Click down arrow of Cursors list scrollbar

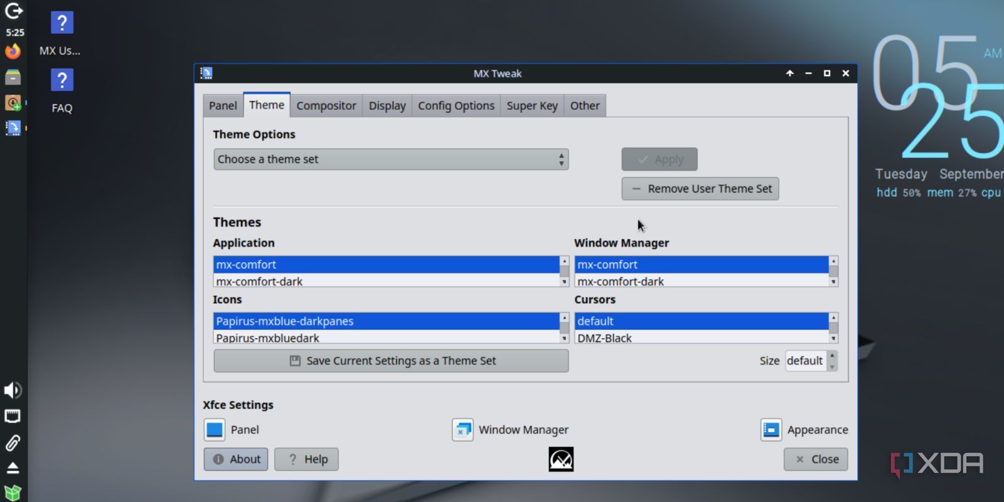pyautogui.click(x=833, y=339)
